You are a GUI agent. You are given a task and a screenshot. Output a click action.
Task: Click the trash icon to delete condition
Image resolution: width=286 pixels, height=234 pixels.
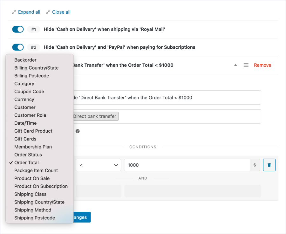269,165
